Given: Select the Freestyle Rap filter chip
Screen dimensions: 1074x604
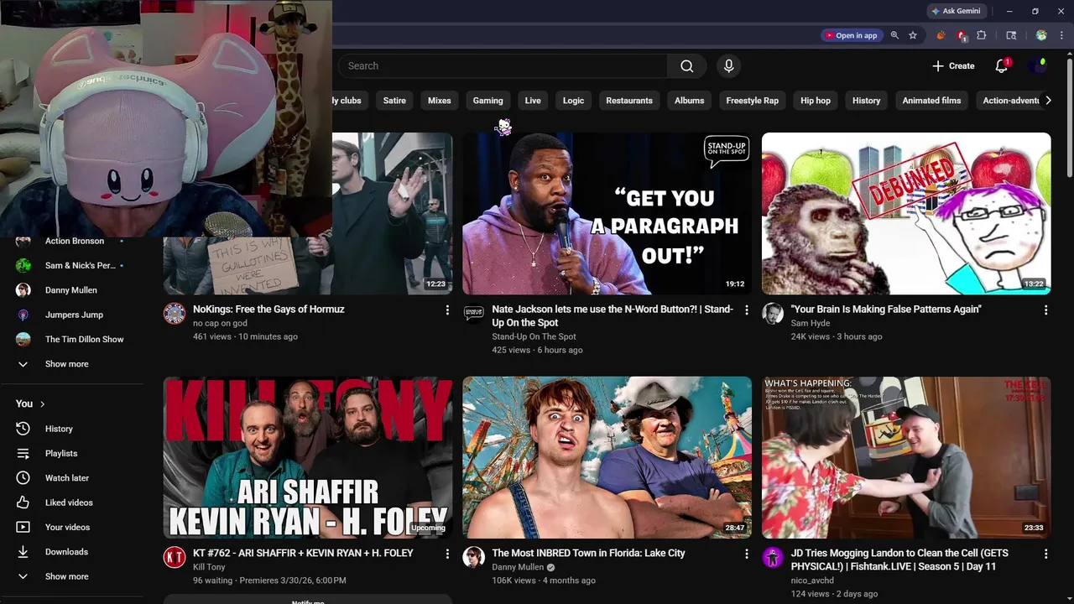Looking at the screenshot, I should 752,101.
